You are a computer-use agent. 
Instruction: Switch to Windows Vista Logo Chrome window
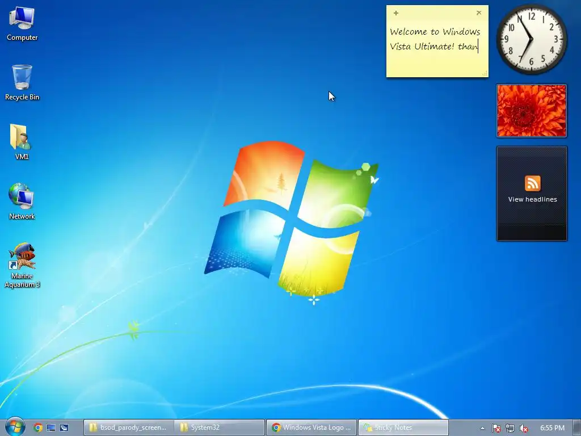[311, 427]
